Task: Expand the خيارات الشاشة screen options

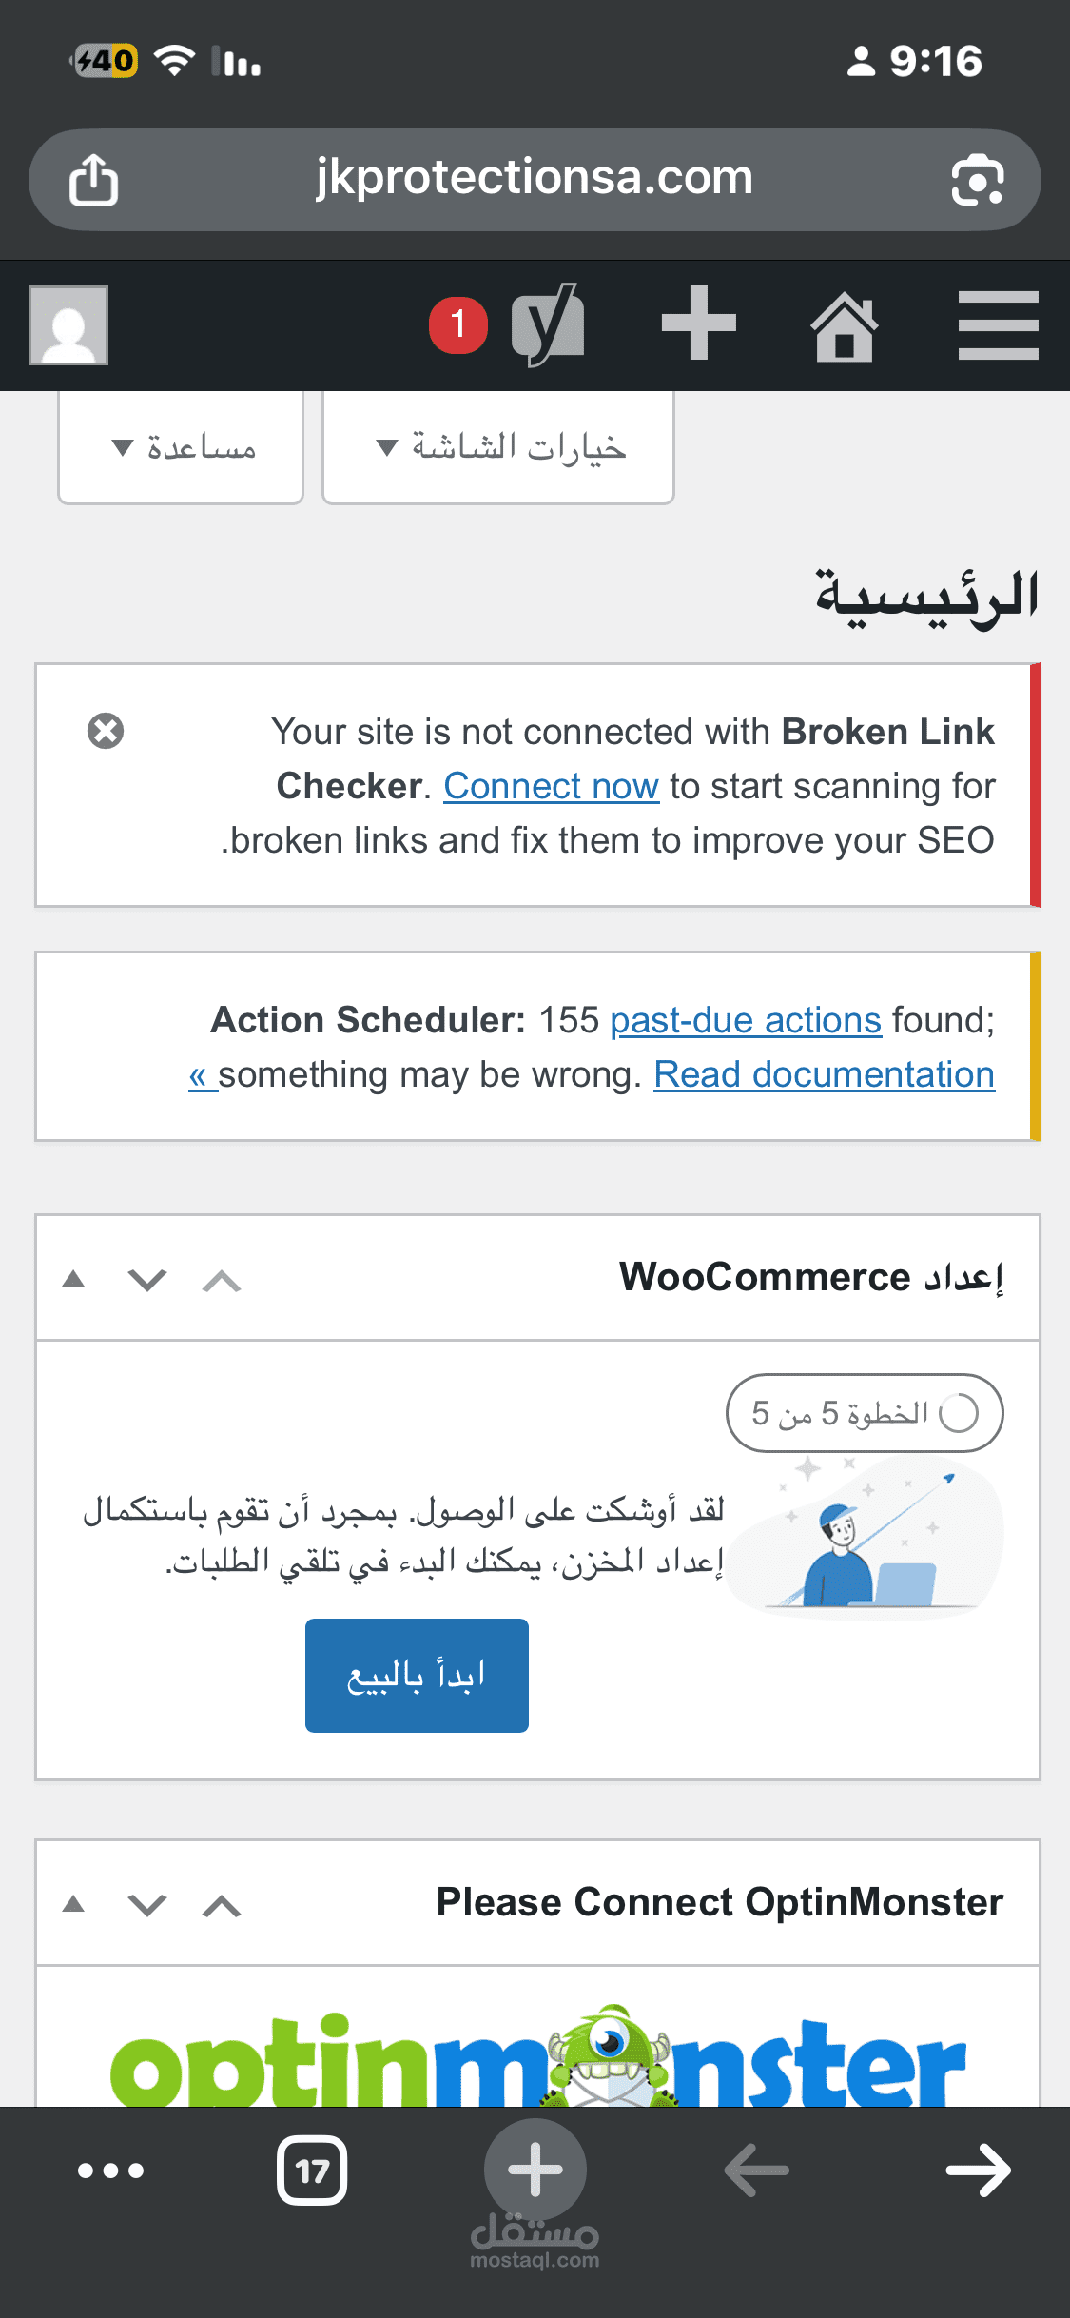Action: [x=498, y=447]
